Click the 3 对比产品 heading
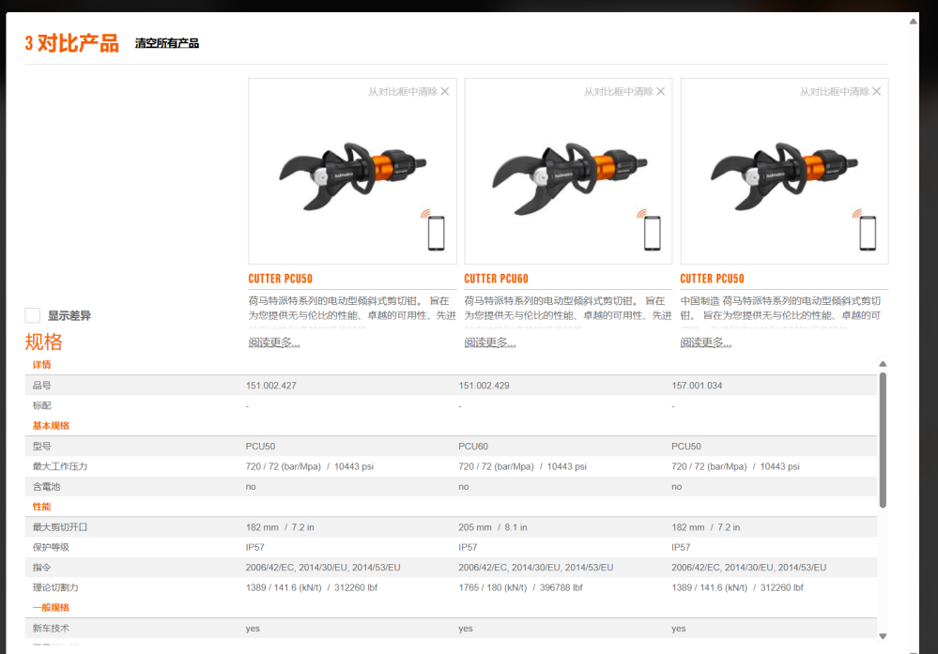The width and height of the screenshot is (938, 654). point(71,43)
